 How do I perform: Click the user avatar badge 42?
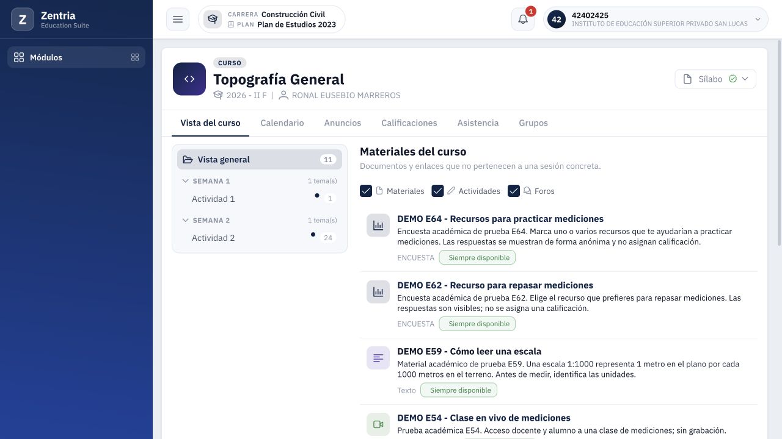pyautogui.click(x=557, y=20)
